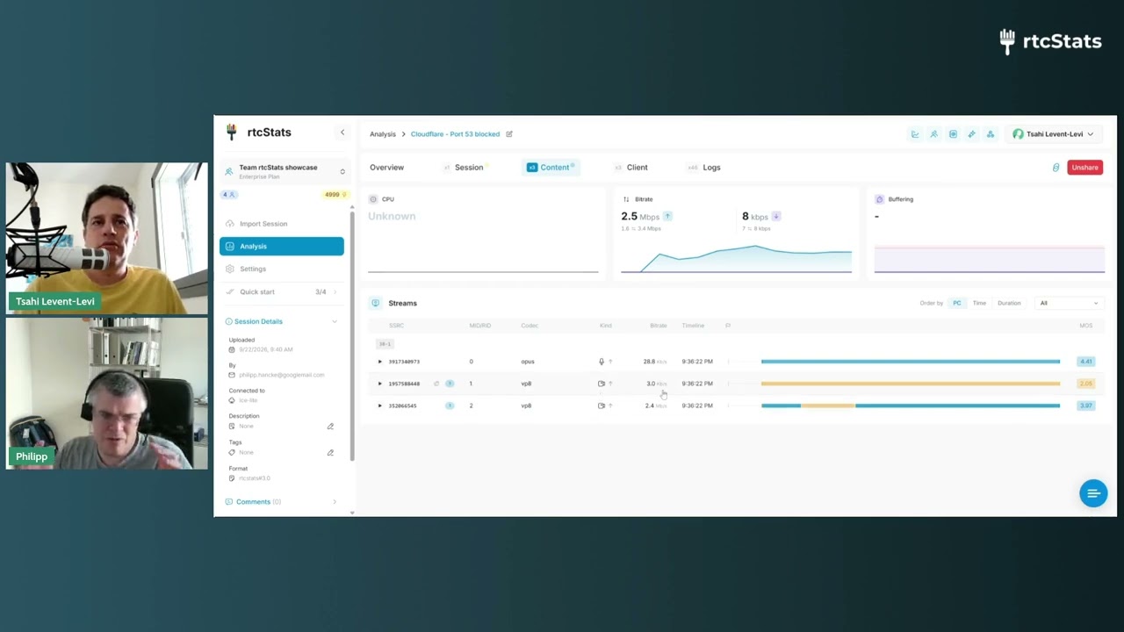The width and height of the screenshot is (1124, 632).
Task: Open the line chart icon in top toolbar
Action: [915, 134]
